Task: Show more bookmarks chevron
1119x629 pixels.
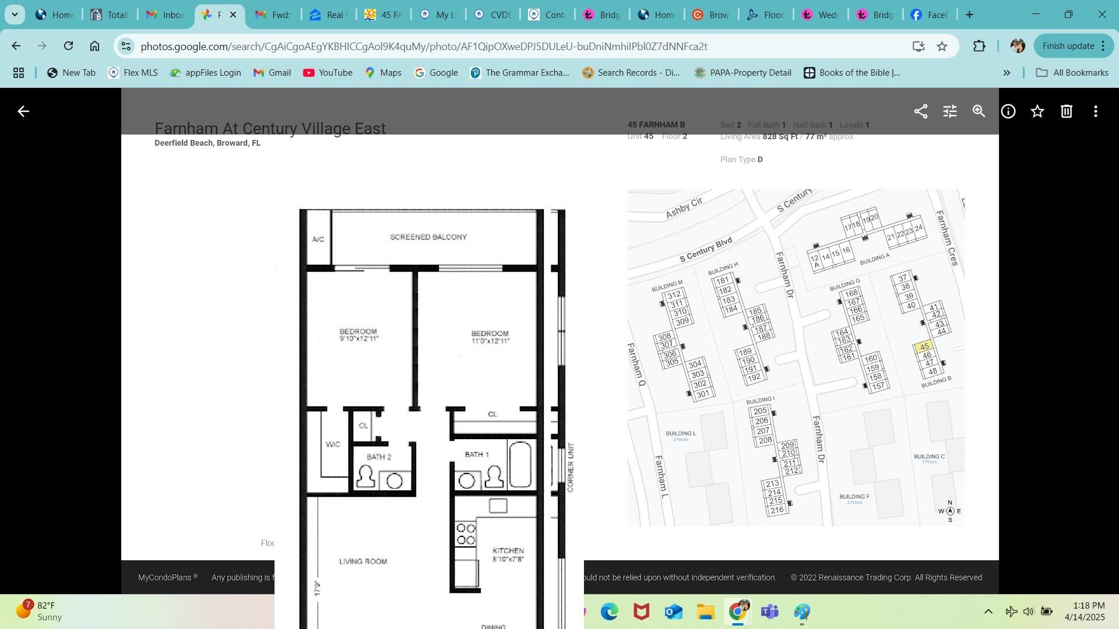Action: coord(1007,73)
